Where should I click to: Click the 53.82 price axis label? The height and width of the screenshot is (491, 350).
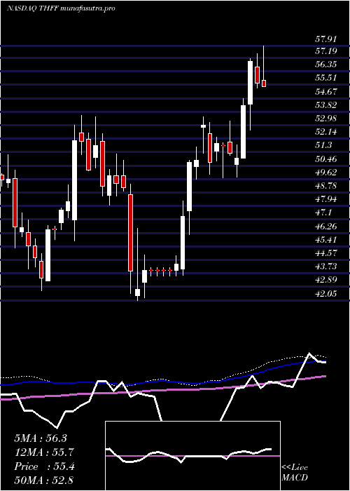325,105
